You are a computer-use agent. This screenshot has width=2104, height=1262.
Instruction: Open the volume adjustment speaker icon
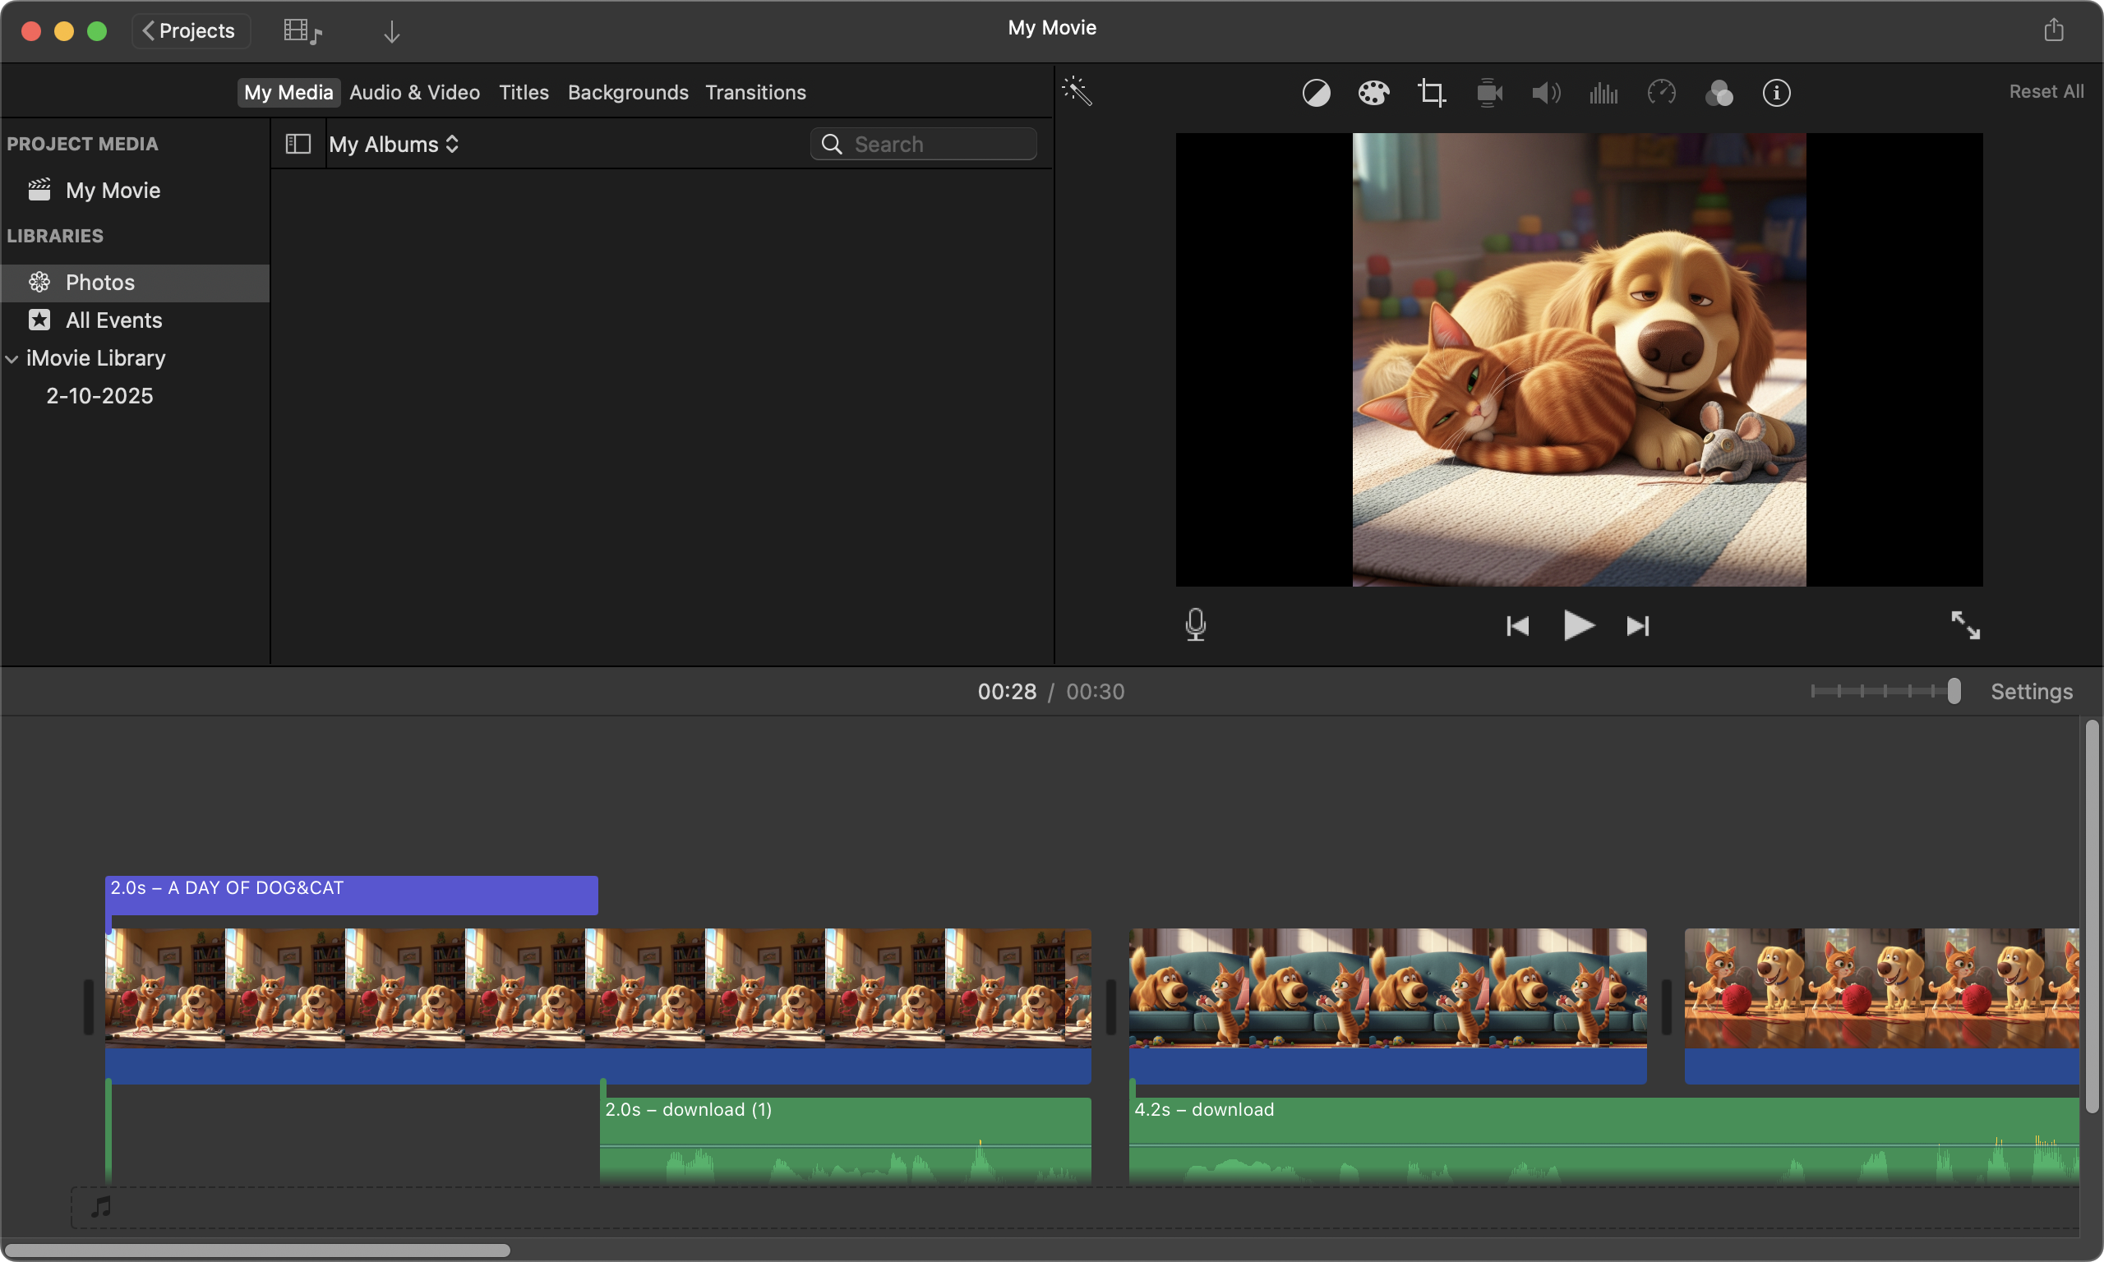coord(1546,93)
